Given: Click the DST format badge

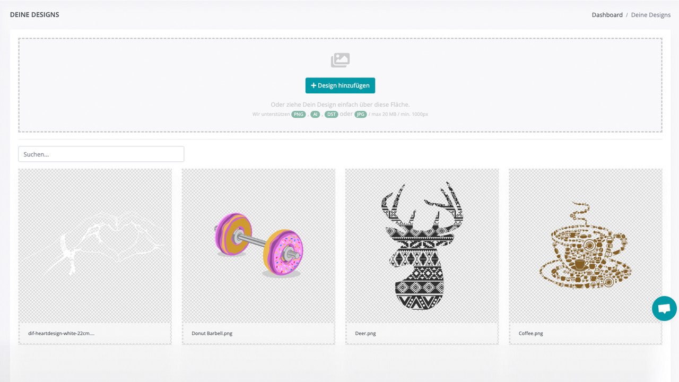Looking at the screenshot, I should click(x=331, y=114).
